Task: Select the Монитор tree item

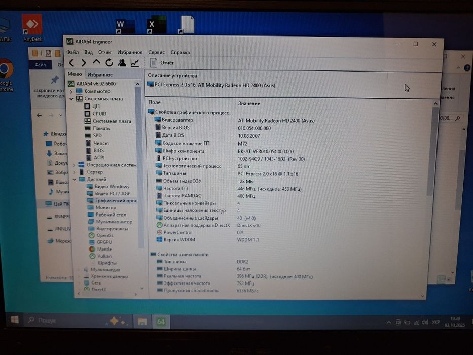Action: (x=102, y=208)
